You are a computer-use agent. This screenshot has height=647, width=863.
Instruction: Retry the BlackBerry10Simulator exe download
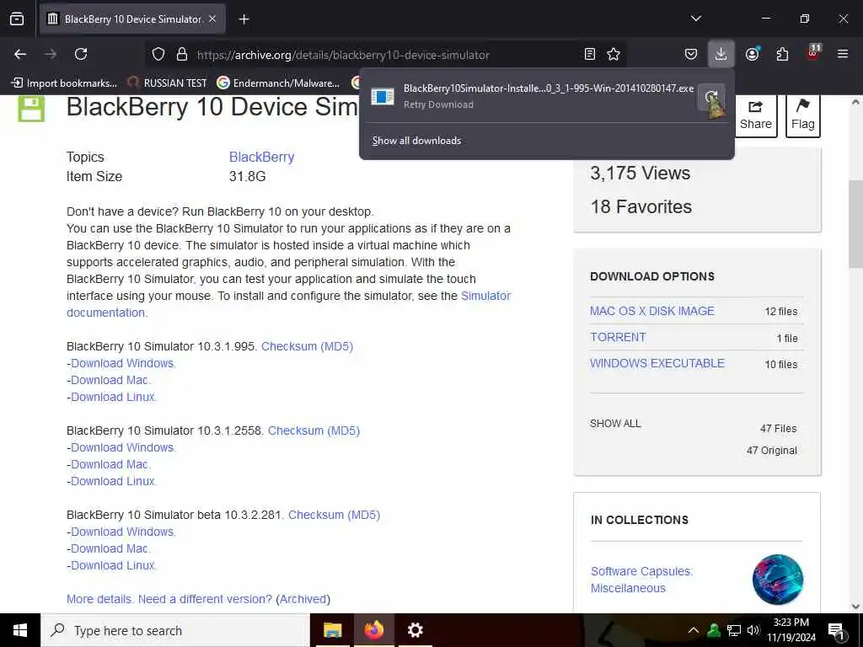[711, 98]
